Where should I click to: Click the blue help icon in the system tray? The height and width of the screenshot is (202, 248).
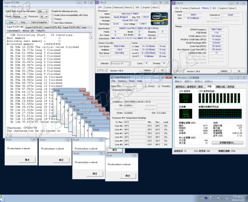(206, 198)
